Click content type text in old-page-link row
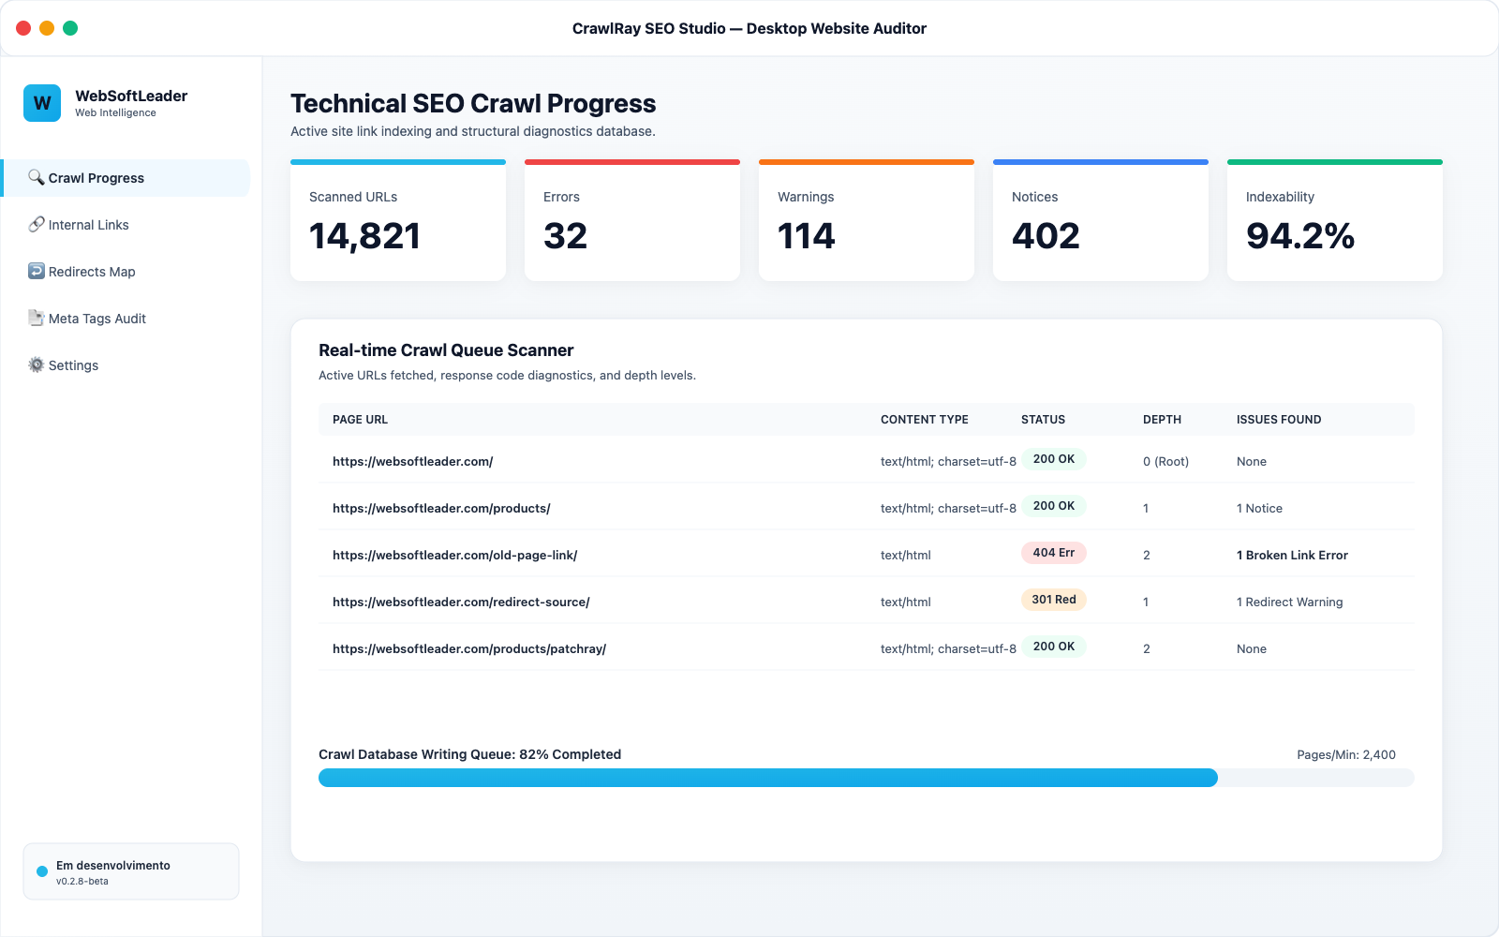Screen dimensions: 1499x937 click(905, 555)
